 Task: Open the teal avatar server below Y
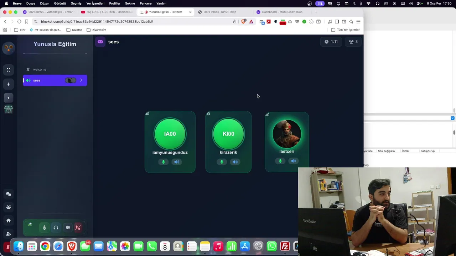pos(9,109)
